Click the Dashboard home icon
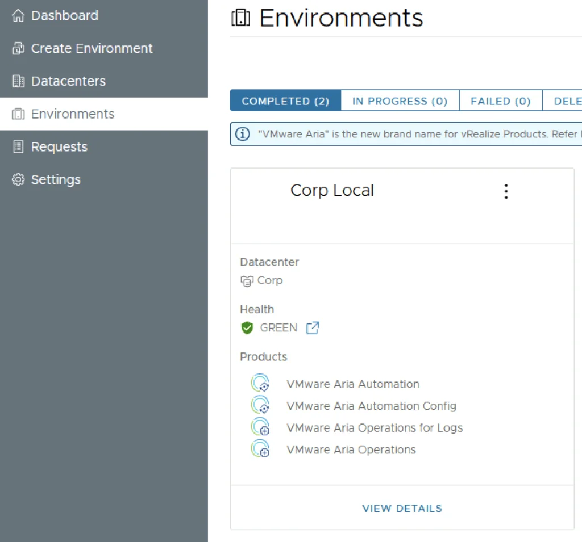The image size is (582, 542). click(18, 15)
